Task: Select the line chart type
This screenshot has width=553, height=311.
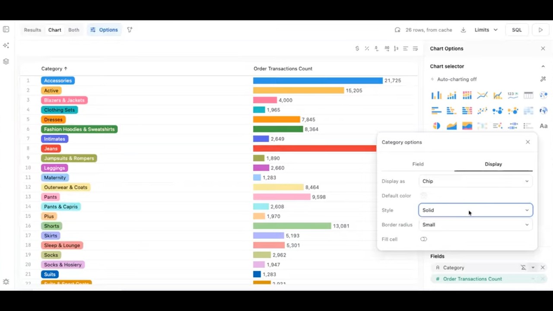Action: [482, 95]
